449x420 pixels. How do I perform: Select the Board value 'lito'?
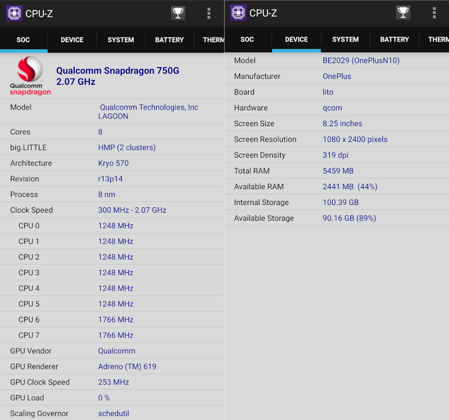(328, 92)
